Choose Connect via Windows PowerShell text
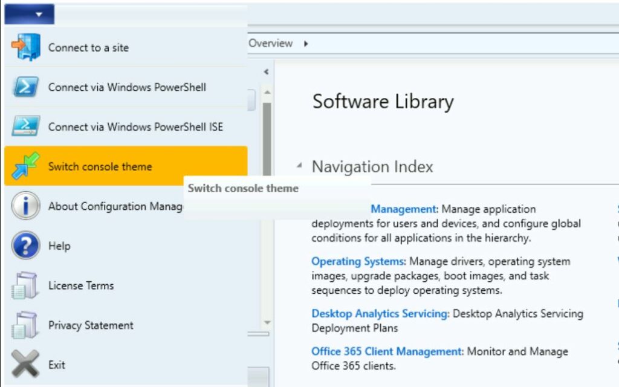Screen dimensions: 619x387 pos(127,87)
